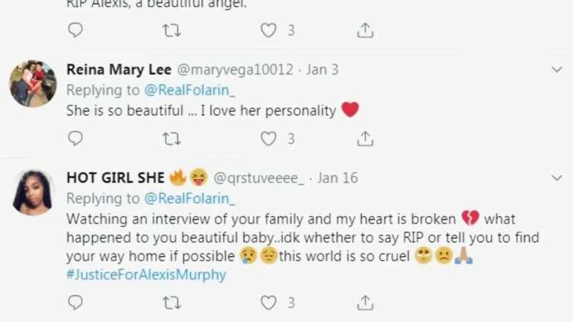Screen dimensions: 573x322
Task: Retweet Reina Mary Lee's tweet
Action: click(171, 139)
